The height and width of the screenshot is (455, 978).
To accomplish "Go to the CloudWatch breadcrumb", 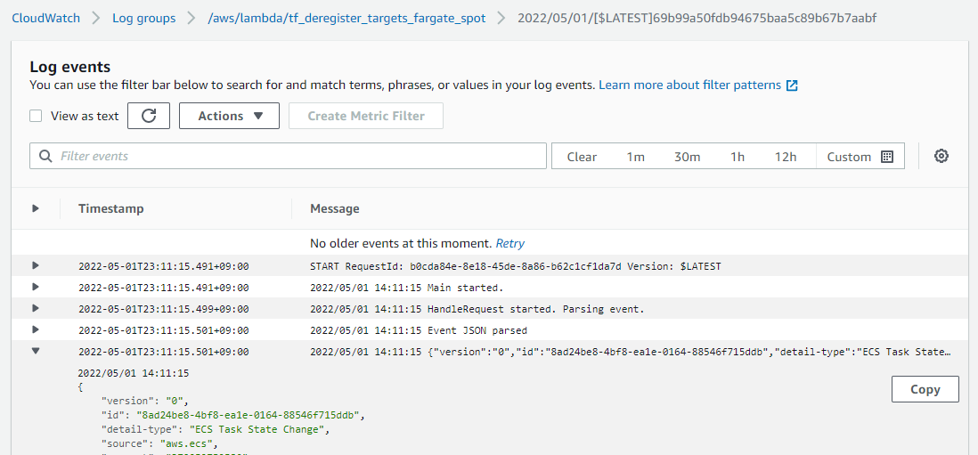I will point(46,18).
